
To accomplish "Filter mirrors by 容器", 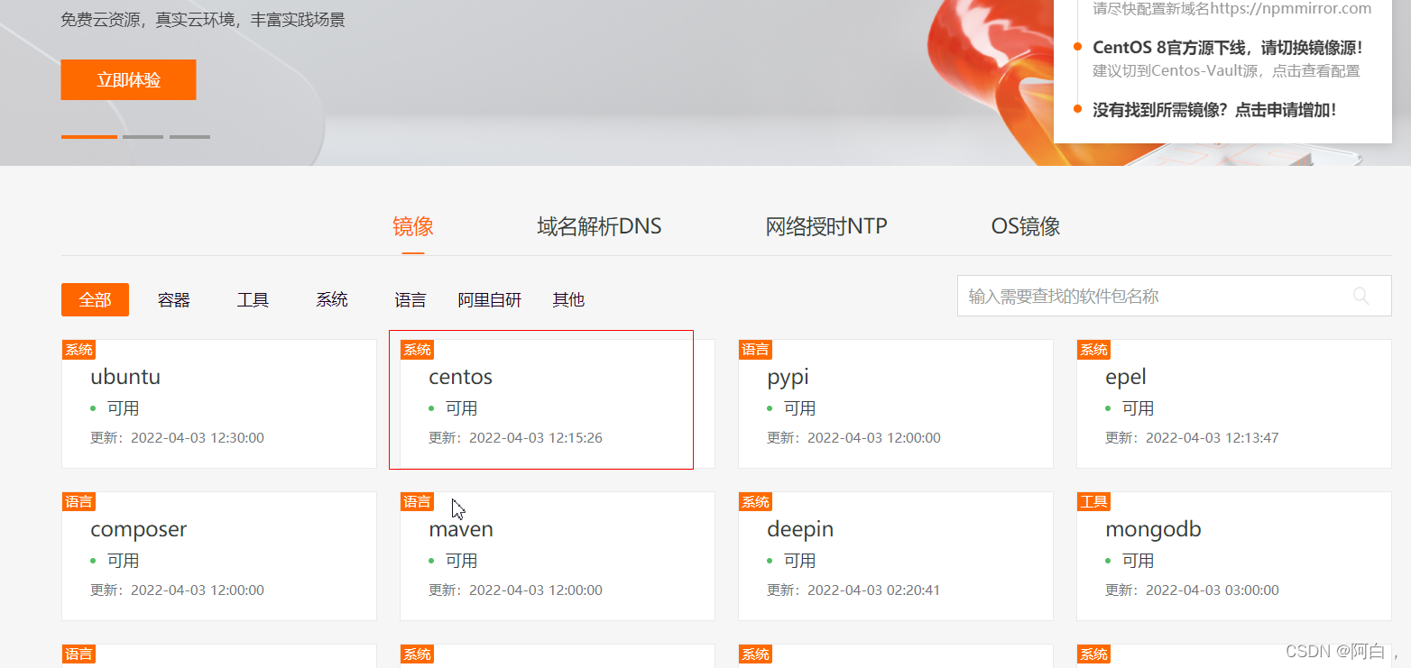I will pos(173,299).
